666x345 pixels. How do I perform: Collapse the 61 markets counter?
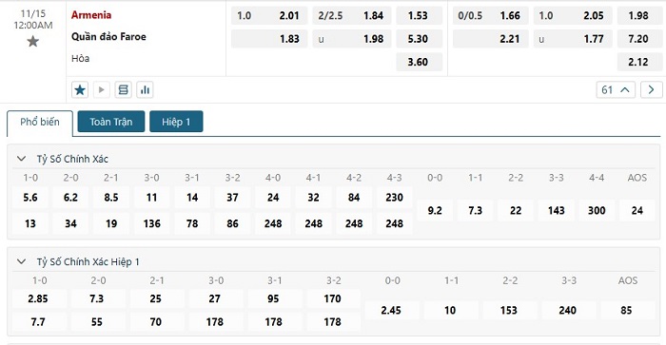pos(616,90)
